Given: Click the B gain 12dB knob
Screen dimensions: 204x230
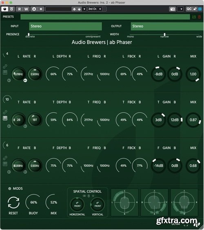Looking at the screenshot, I should pos(175,120).
